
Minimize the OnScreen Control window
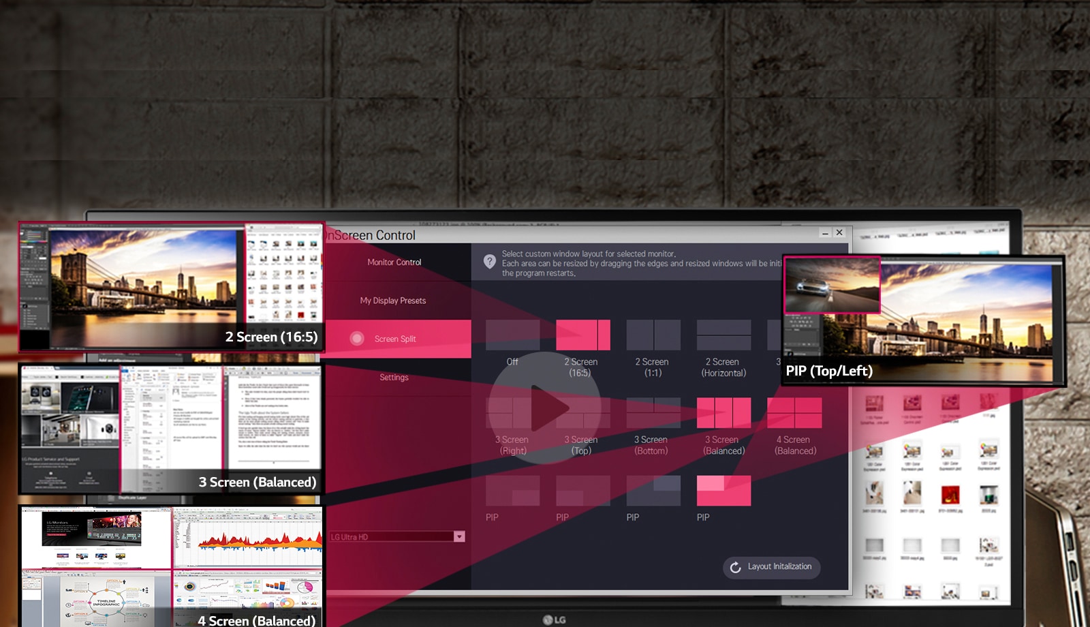click(825, 233)
